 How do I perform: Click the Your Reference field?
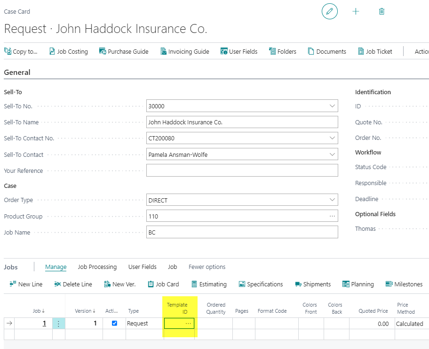242,170
